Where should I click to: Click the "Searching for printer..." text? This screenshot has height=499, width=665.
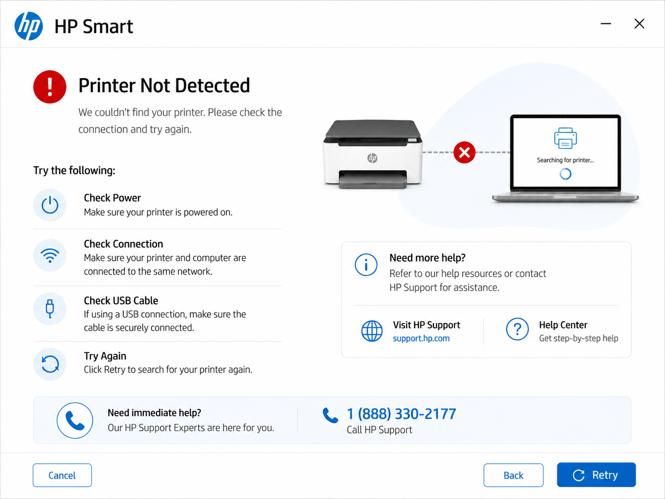(x=565, y=160)
